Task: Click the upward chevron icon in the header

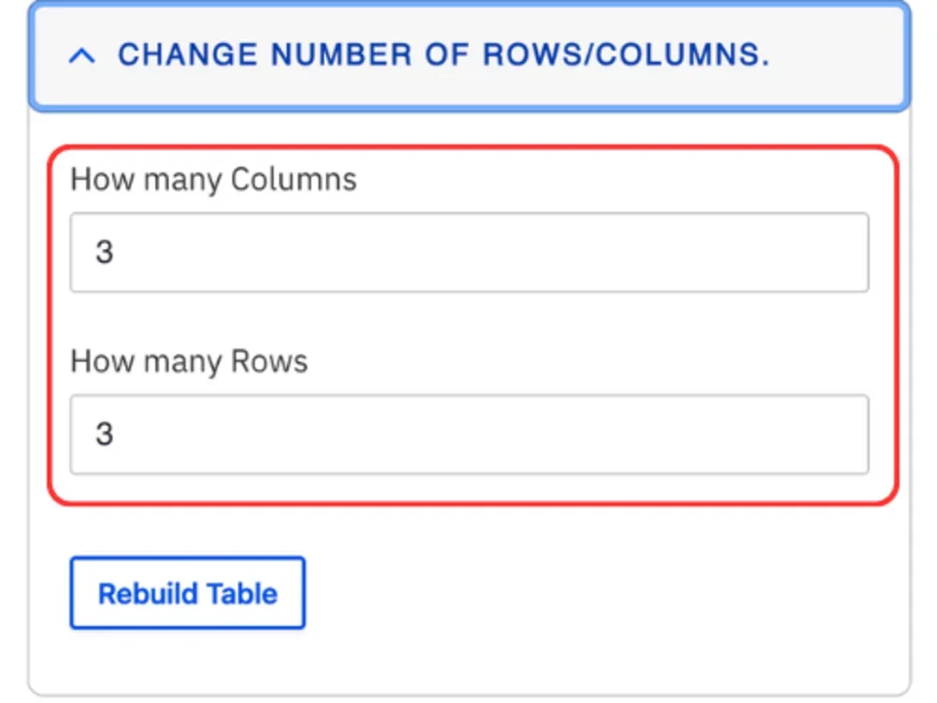Action: [x=81, y=55]
